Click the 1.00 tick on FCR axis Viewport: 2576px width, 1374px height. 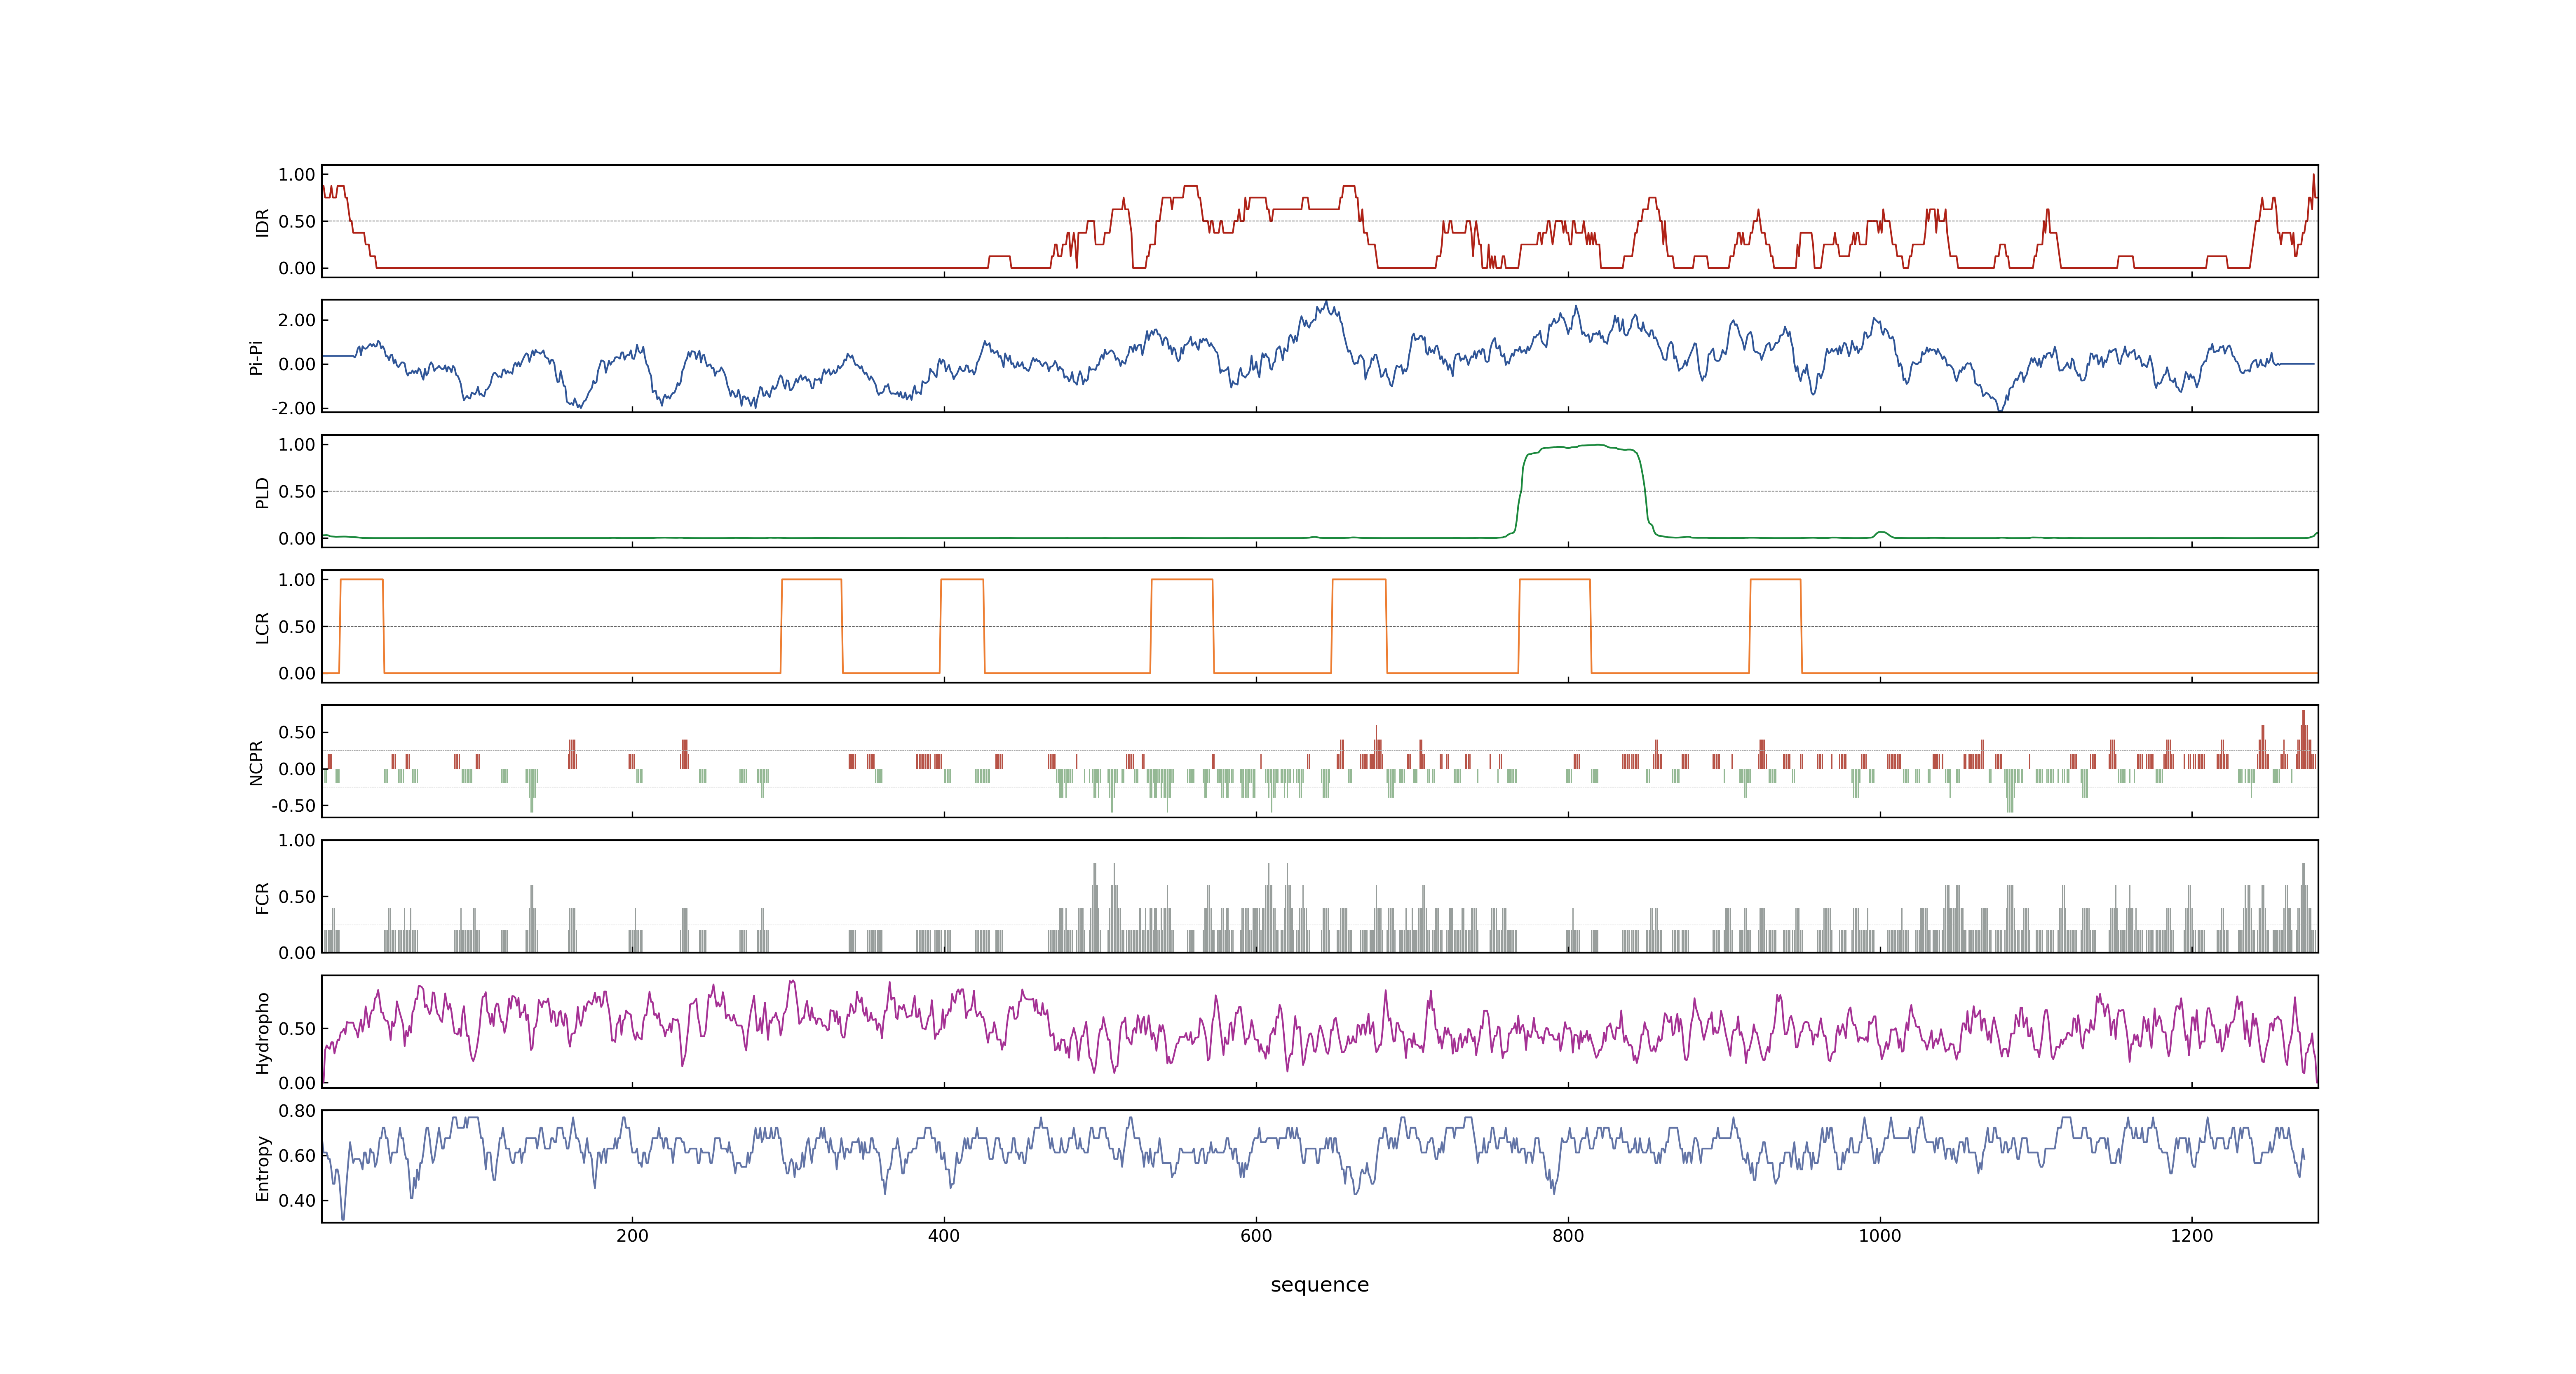click(x=297, y=840)
